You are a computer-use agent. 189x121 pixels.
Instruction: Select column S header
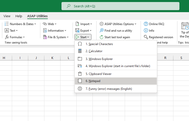(181, 58)
